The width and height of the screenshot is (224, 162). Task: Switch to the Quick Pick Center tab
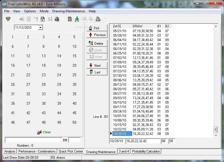pyautogui.click(x=71, y=151)
